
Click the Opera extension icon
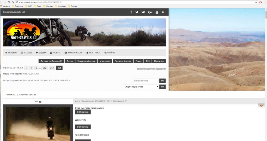click(260, 2)
